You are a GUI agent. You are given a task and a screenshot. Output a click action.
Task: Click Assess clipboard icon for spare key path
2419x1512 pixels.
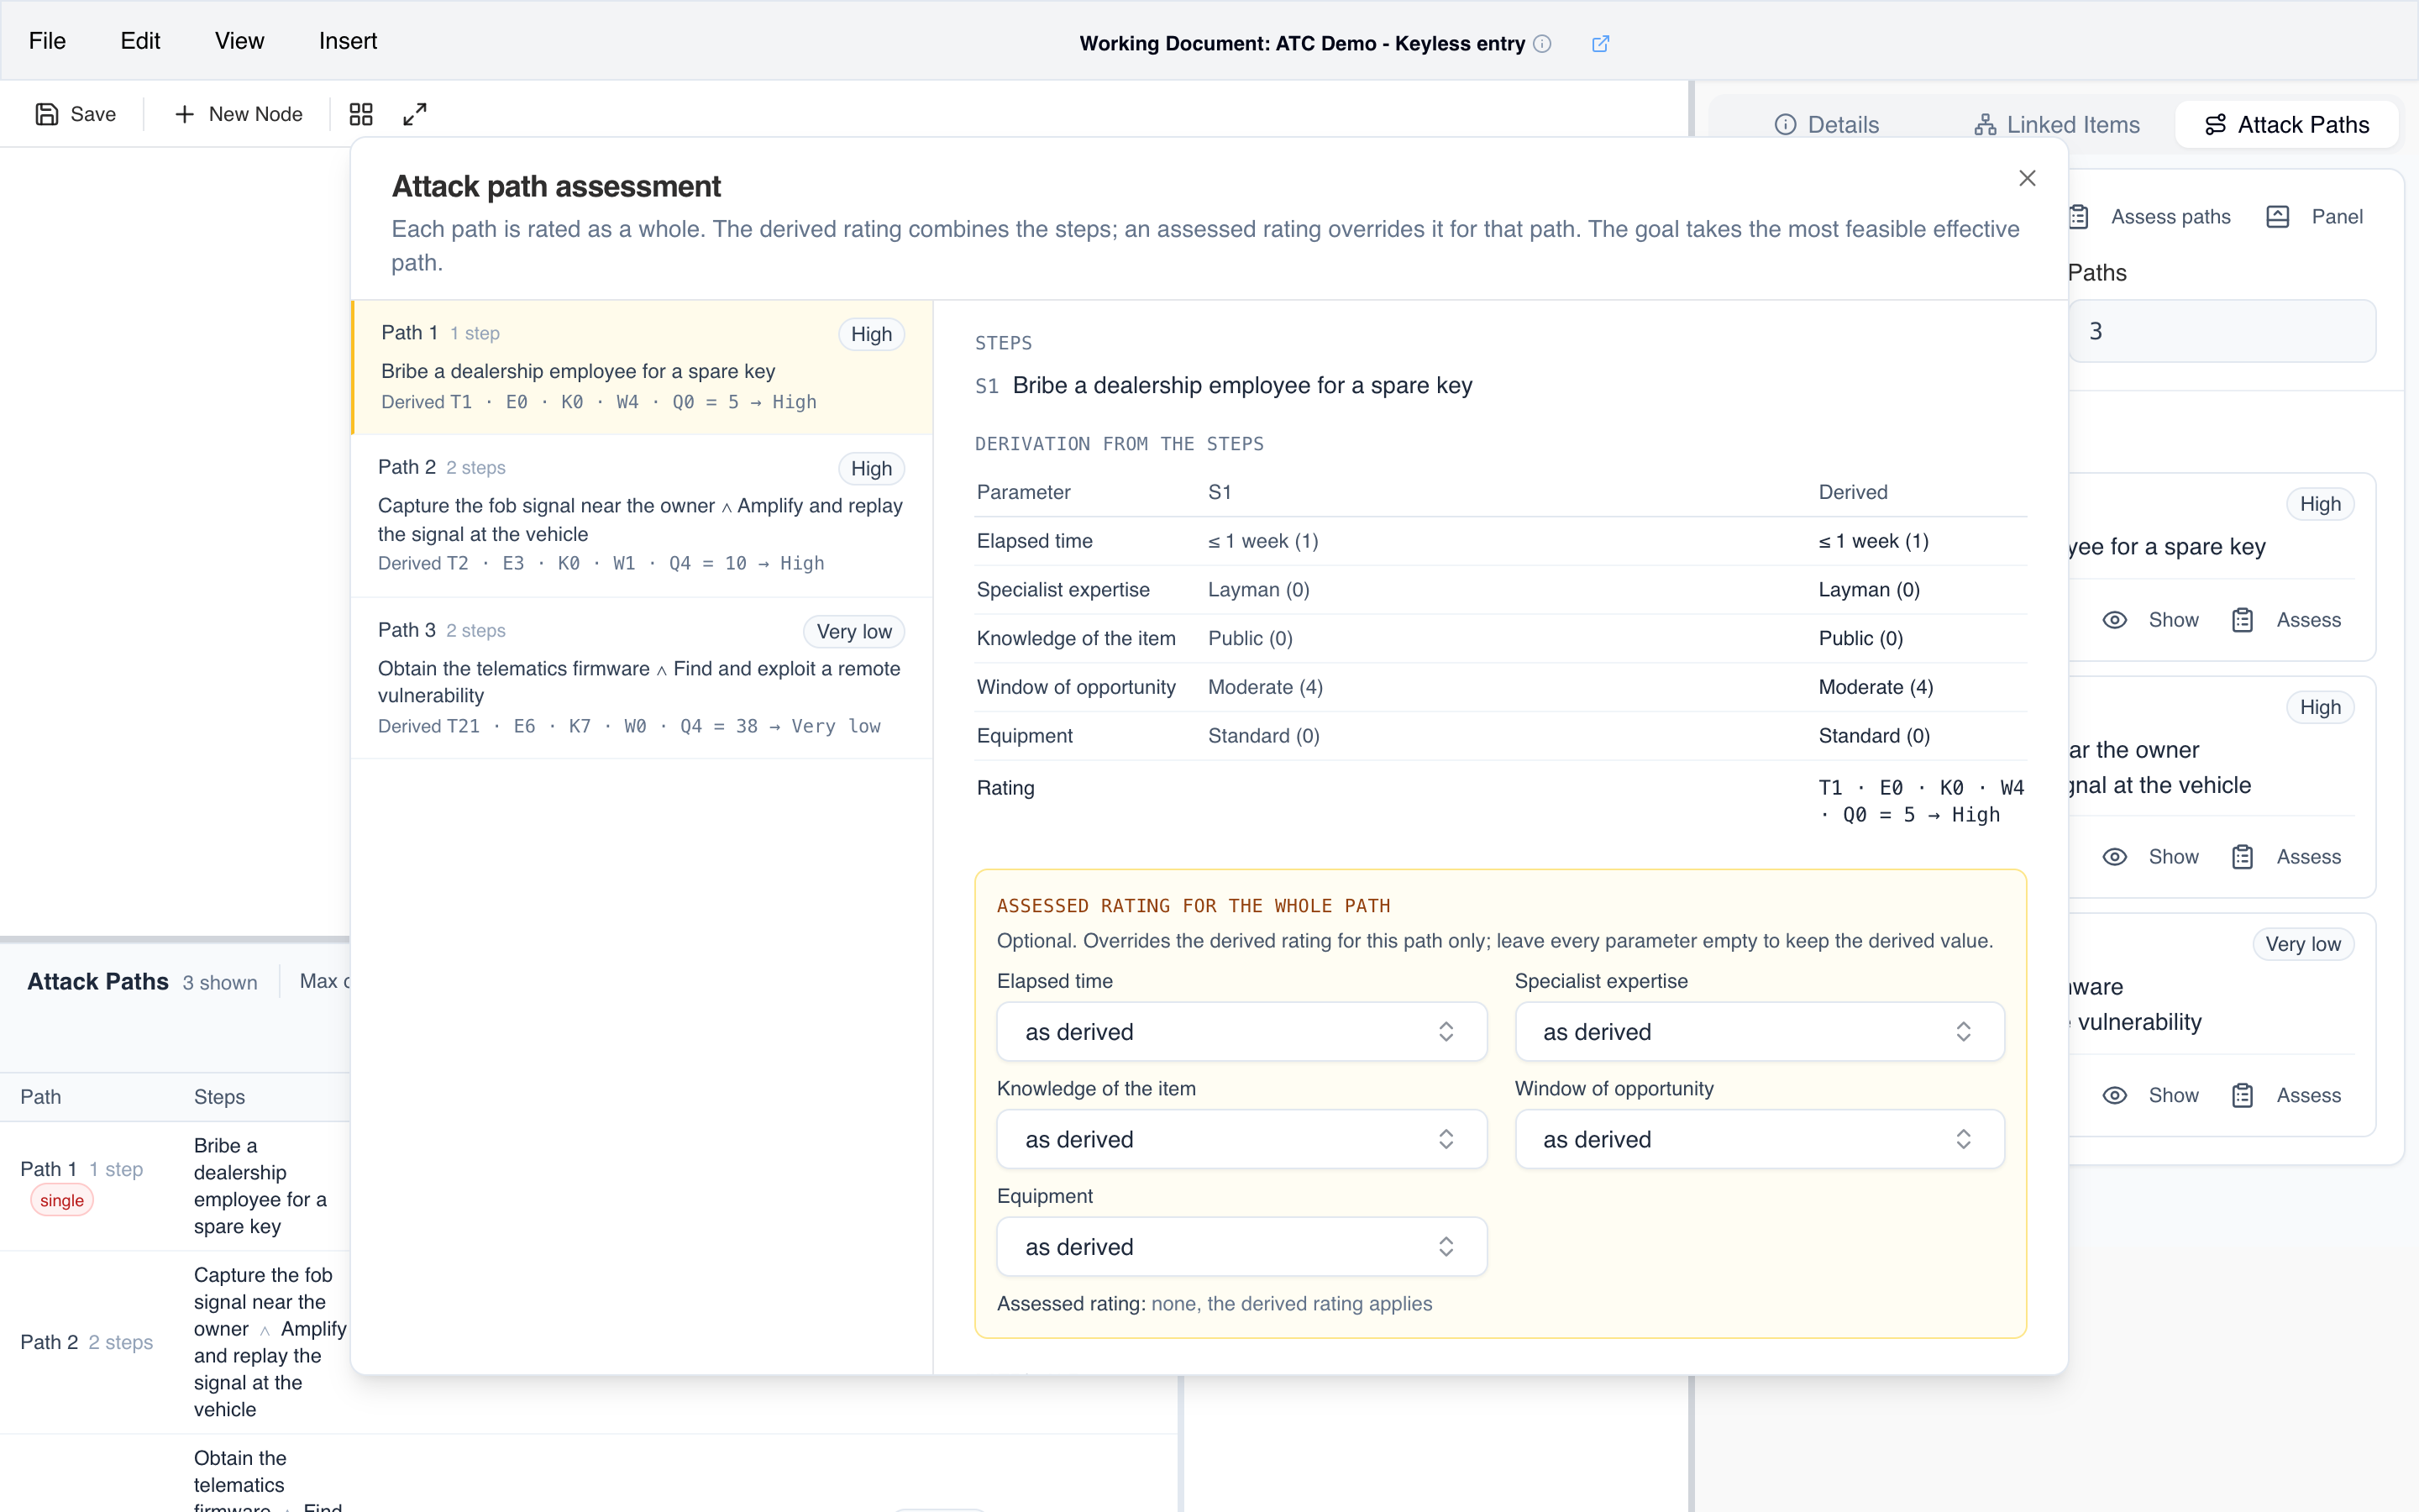pyautogui.click(x=2242, y=620)
